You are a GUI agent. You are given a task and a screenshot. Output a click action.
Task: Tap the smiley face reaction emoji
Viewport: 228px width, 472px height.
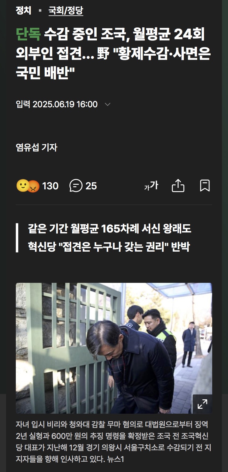(22, 185)
